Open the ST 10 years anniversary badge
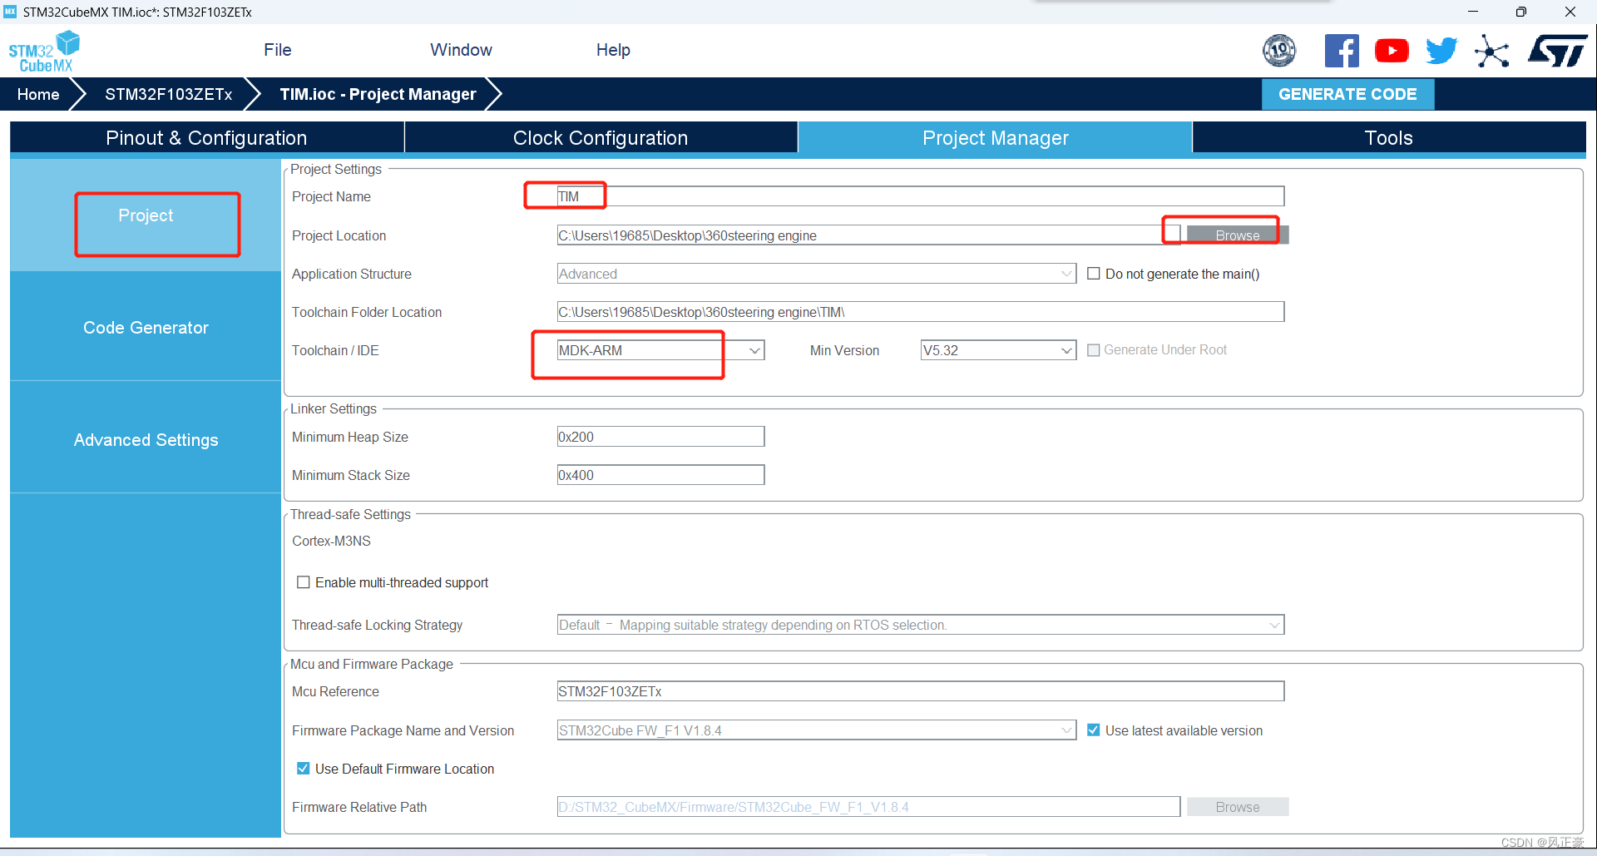Viewport: 1597px width, 856px height. point(1279,51)
